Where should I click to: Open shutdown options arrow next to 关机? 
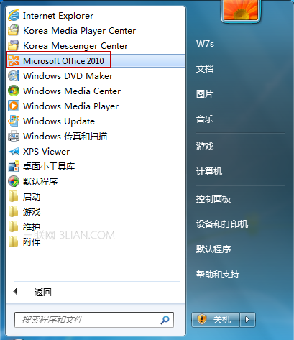(x=247, y=320)
